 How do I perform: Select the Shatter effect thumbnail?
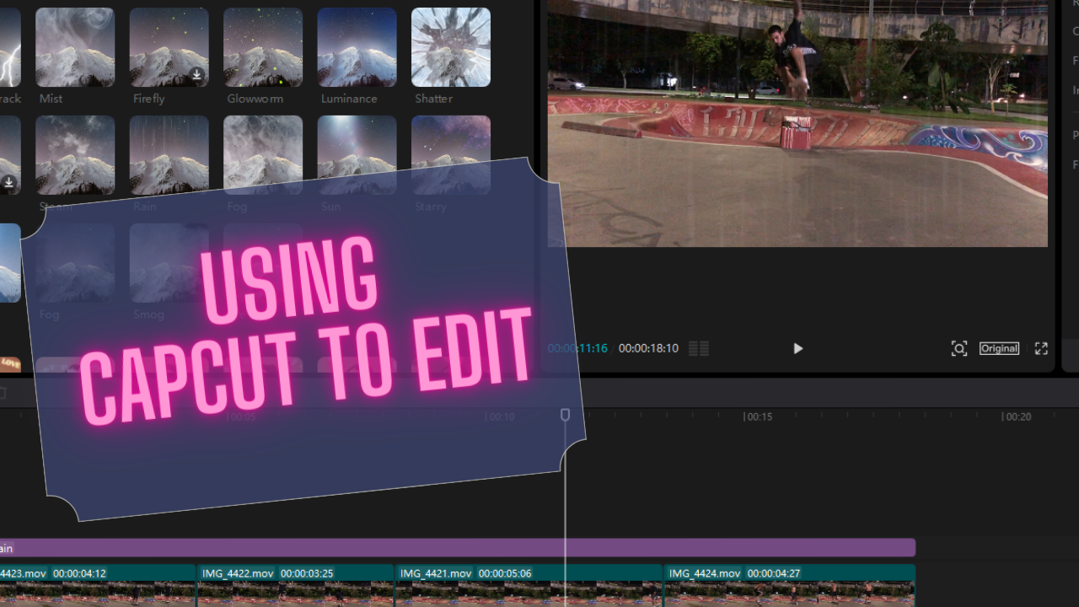pos(451,47)
